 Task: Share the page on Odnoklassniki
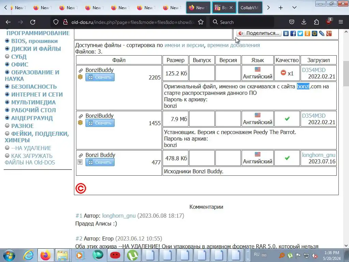coord(307,33)
